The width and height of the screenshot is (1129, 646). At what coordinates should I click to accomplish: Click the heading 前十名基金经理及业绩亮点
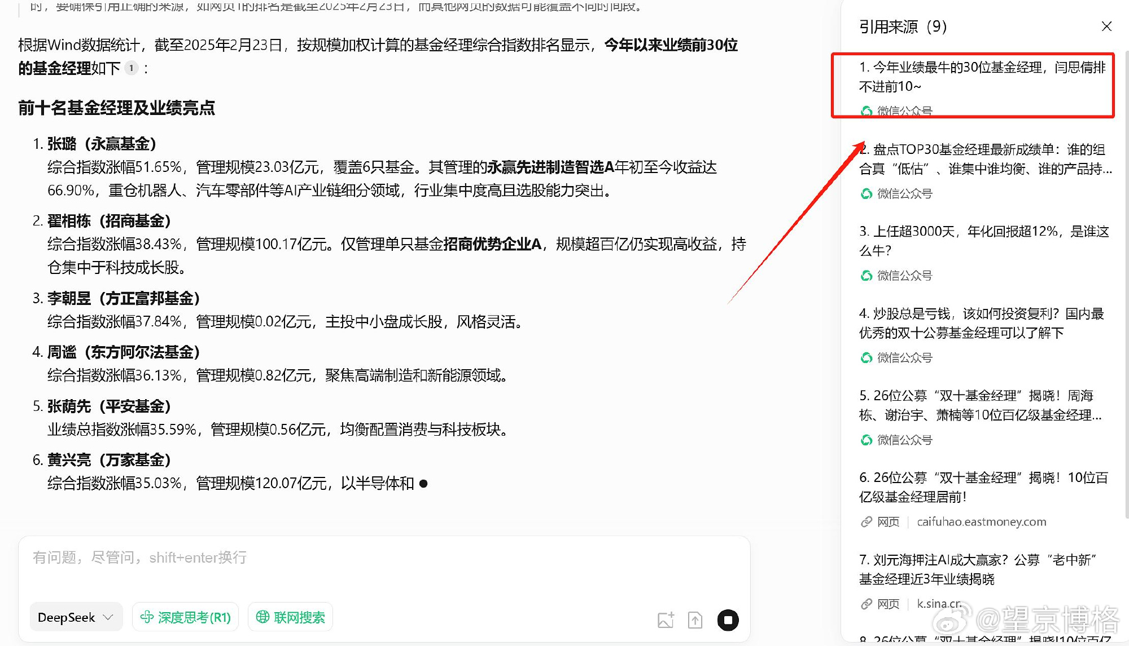pos(117,108)
